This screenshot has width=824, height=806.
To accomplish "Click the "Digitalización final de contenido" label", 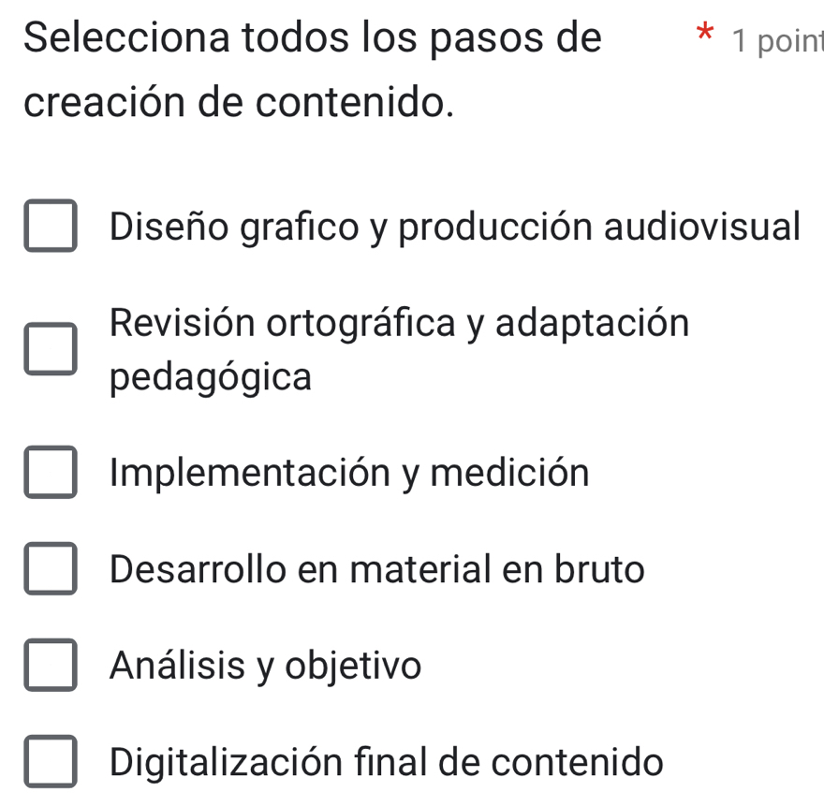I will [386, 762].
